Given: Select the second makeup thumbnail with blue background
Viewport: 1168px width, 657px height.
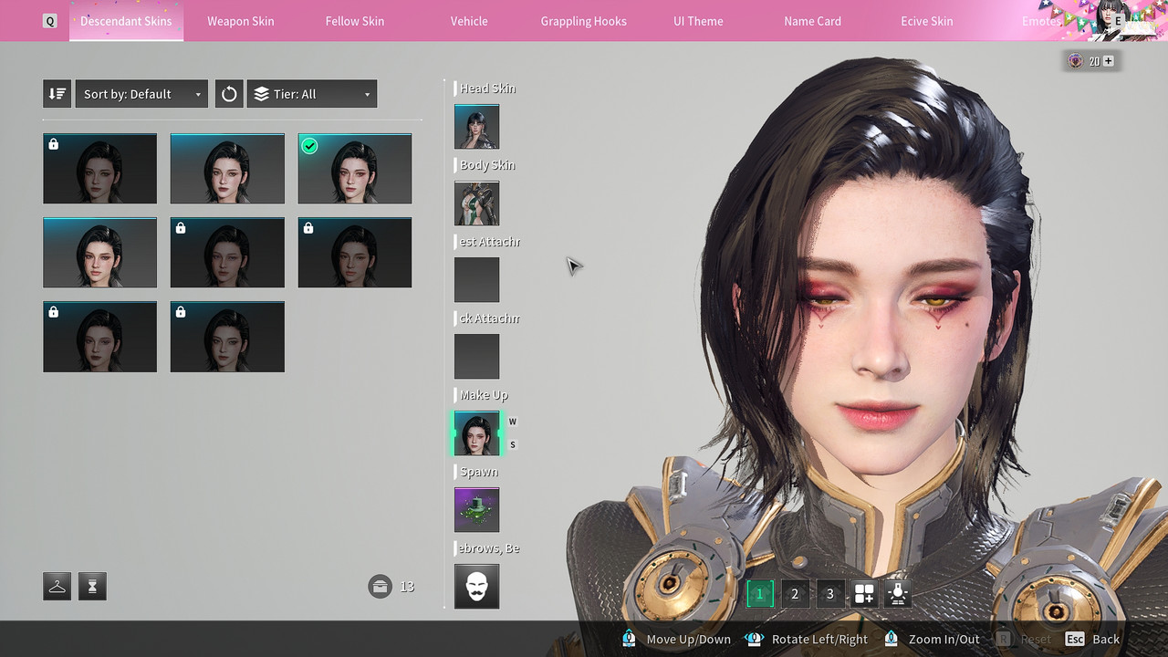Looking at the screenshot, I should click(227, 169).
